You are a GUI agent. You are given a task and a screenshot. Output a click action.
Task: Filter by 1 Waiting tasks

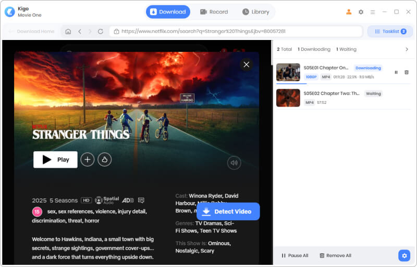[346, 49]
